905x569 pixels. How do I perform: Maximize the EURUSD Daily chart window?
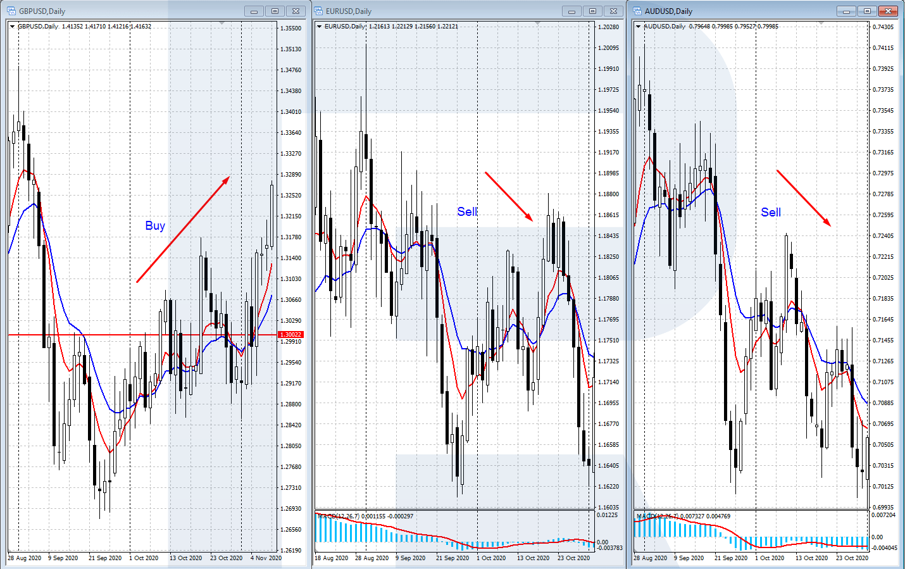coord(592,11)
